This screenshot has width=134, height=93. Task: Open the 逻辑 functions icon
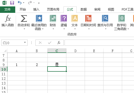pos(64,18)
